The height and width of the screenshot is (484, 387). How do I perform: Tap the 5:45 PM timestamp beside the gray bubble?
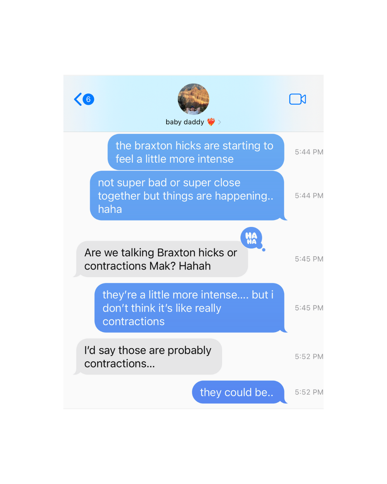pos(309,259)
